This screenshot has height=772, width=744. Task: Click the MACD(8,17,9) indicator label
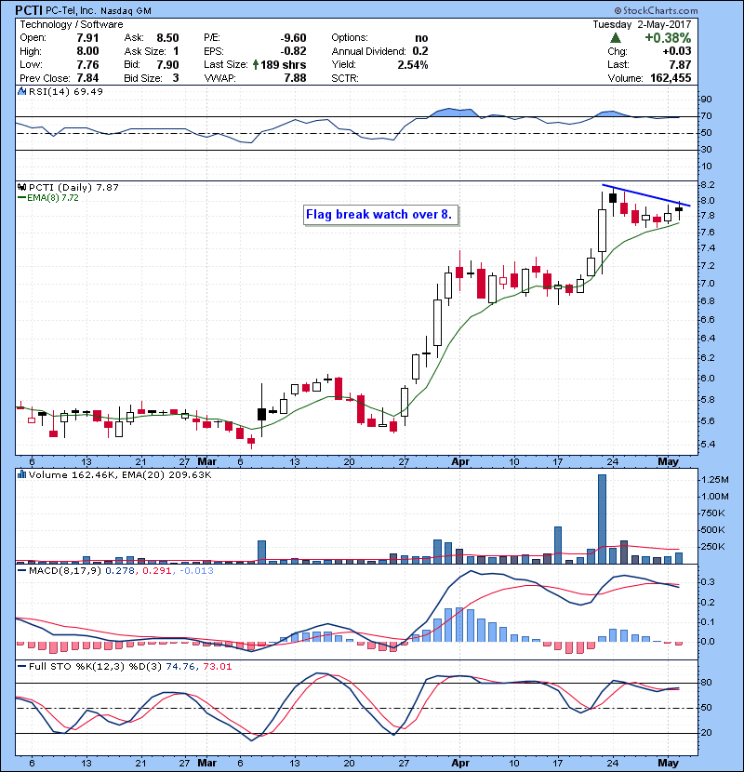pos(65,571)
